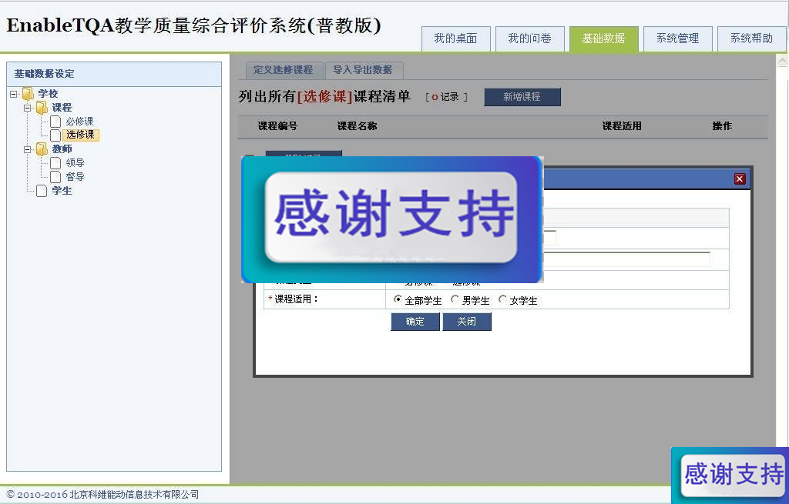789x504 pixels.
Task: Open the 系统帮助 tab
Action: [752, 38]
